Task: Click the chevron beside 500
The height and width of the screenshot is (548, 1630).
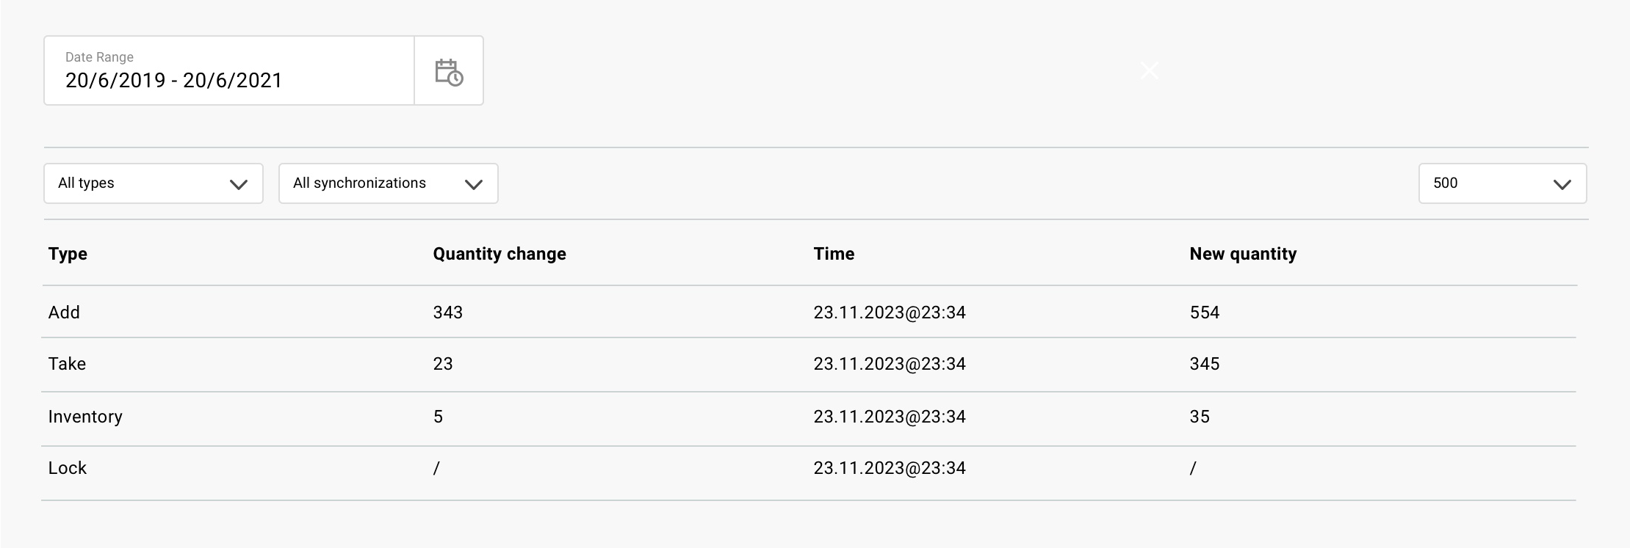Action: [1562, 185]
